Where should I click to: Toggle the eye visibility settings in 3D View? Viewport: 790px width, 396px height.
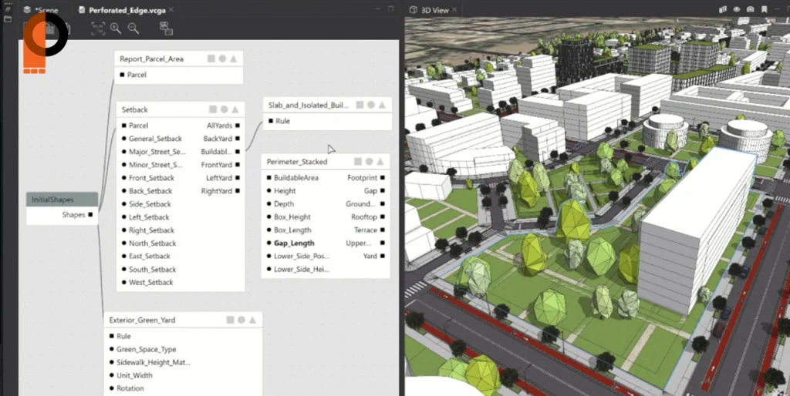[737, 10]
